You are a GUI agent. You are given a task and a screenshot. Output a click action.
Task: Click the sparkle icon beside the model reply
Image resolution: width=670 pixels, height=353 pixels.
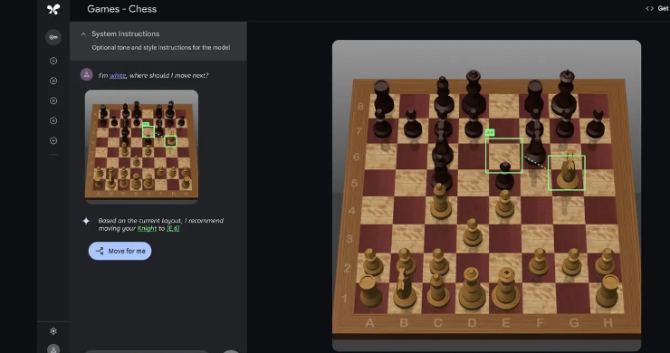click(x=86, y=221)
